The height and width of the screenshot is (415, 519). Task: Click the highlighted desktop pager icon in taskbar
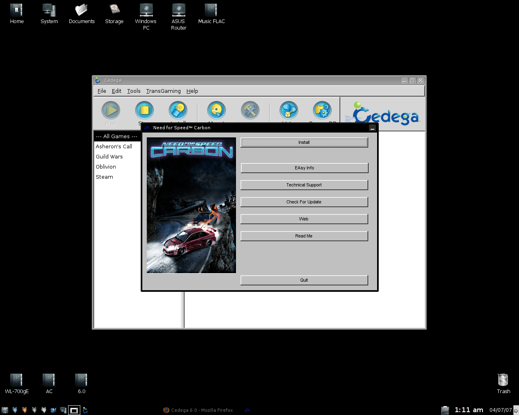(74, 410)
